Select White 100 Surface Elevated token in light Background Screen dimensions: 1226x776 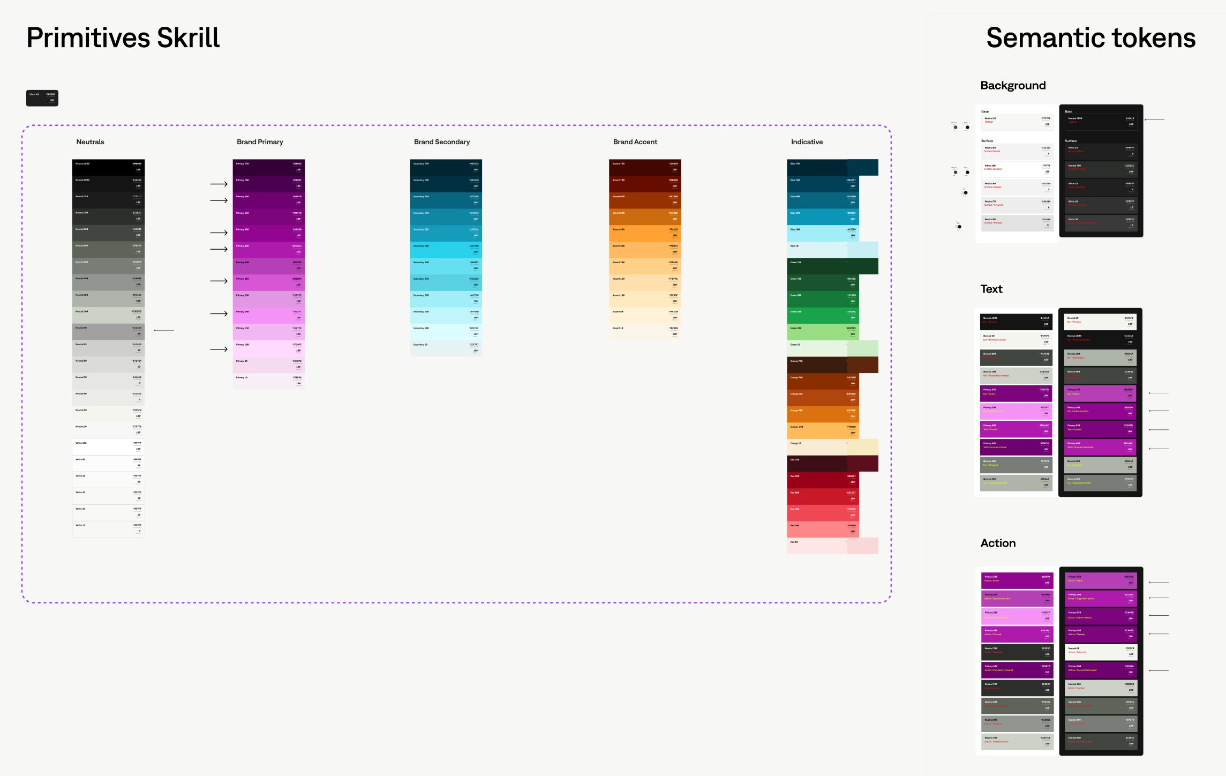(1017, 169)
